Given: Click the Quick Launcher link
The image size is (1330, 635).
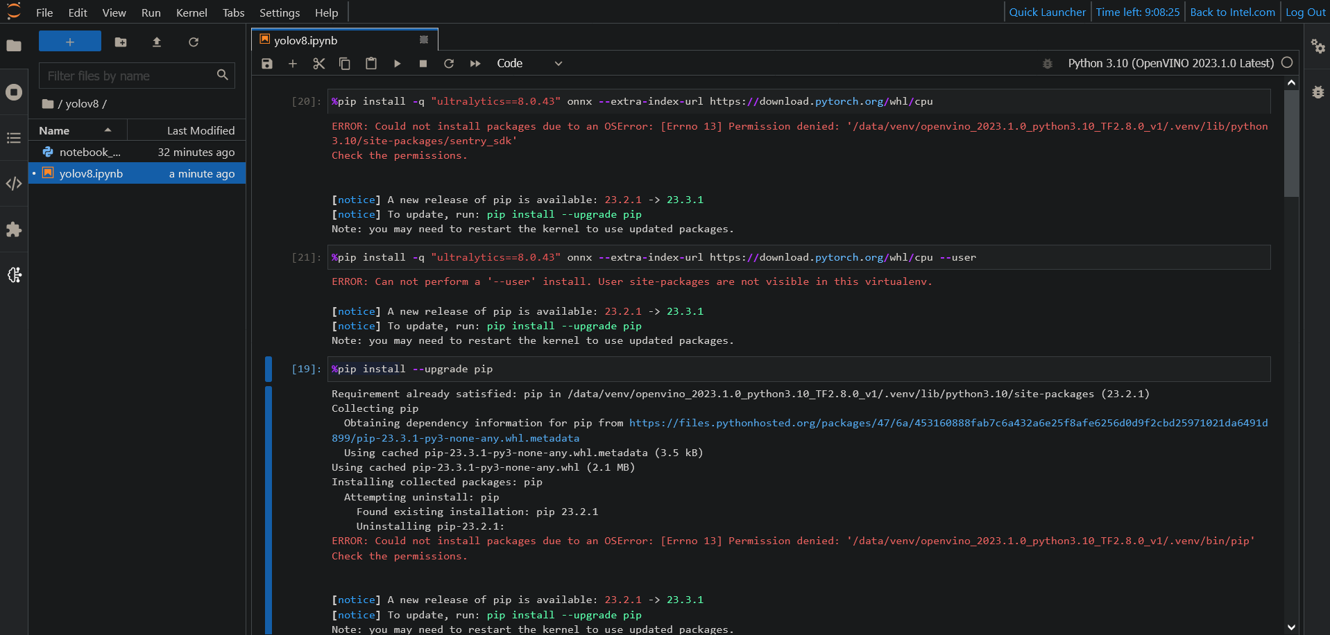Looking at the screenshot, I should pos(1047,12).
